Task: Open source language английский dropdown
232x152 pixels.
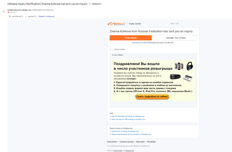Action: point(18,17)
